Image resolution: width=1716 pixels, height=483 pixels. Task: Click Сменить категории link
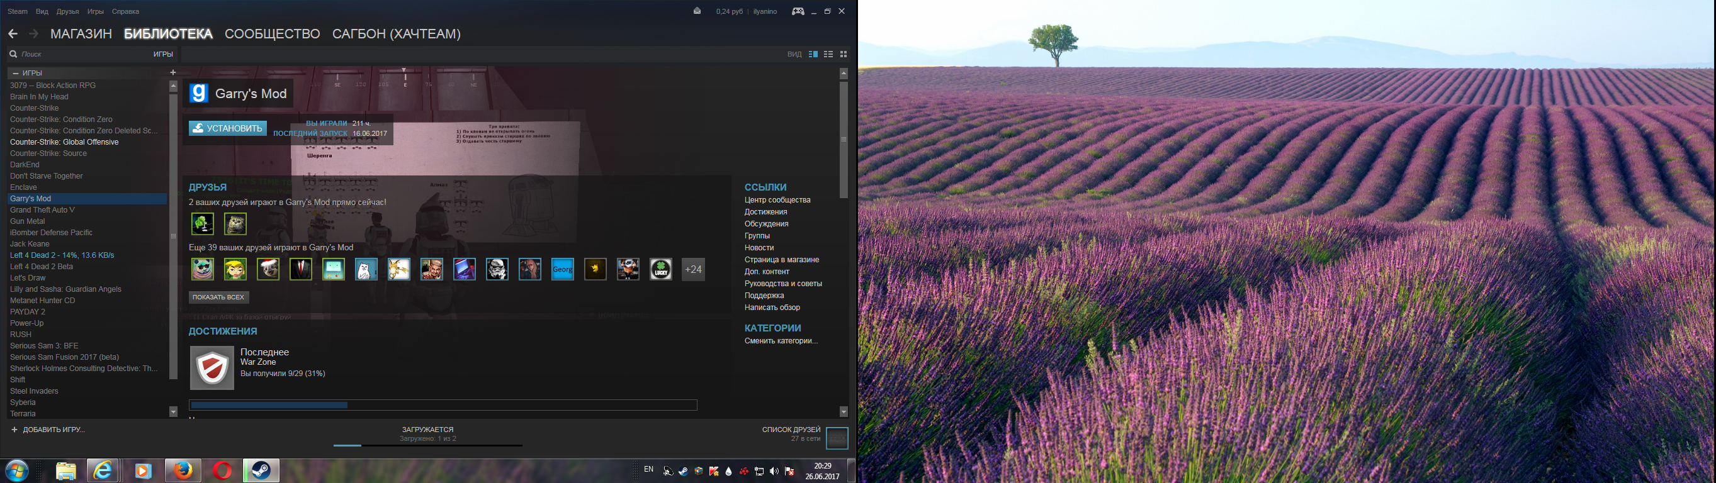pyautogui.click(x=781, y=341)
